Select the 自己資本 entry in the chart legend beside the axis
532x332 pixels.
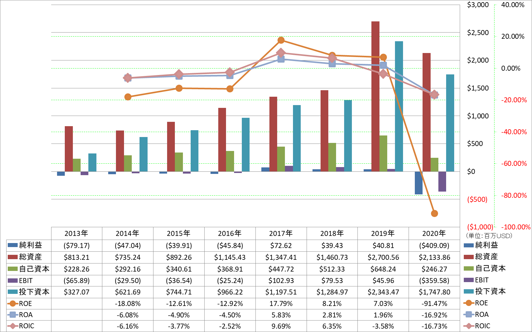pos(485,268)
